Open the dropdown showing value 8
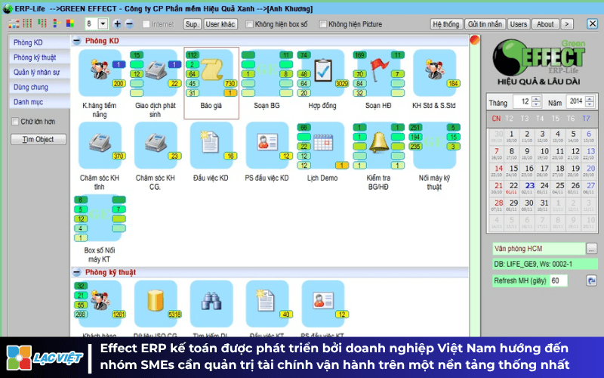The image size is (604, 378). (x=103, y=24)
